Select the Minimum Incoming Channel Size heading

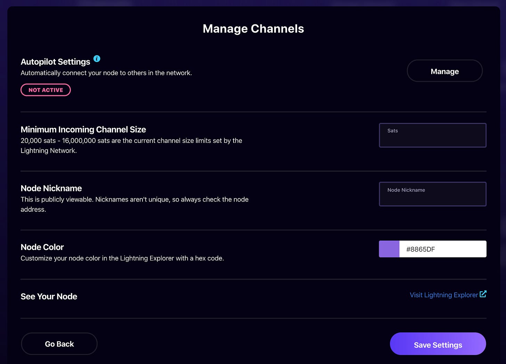click(83, 130)
